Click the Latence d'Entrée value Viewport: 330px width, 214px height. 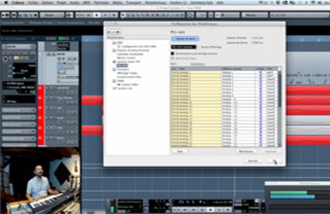click(257, 38)
